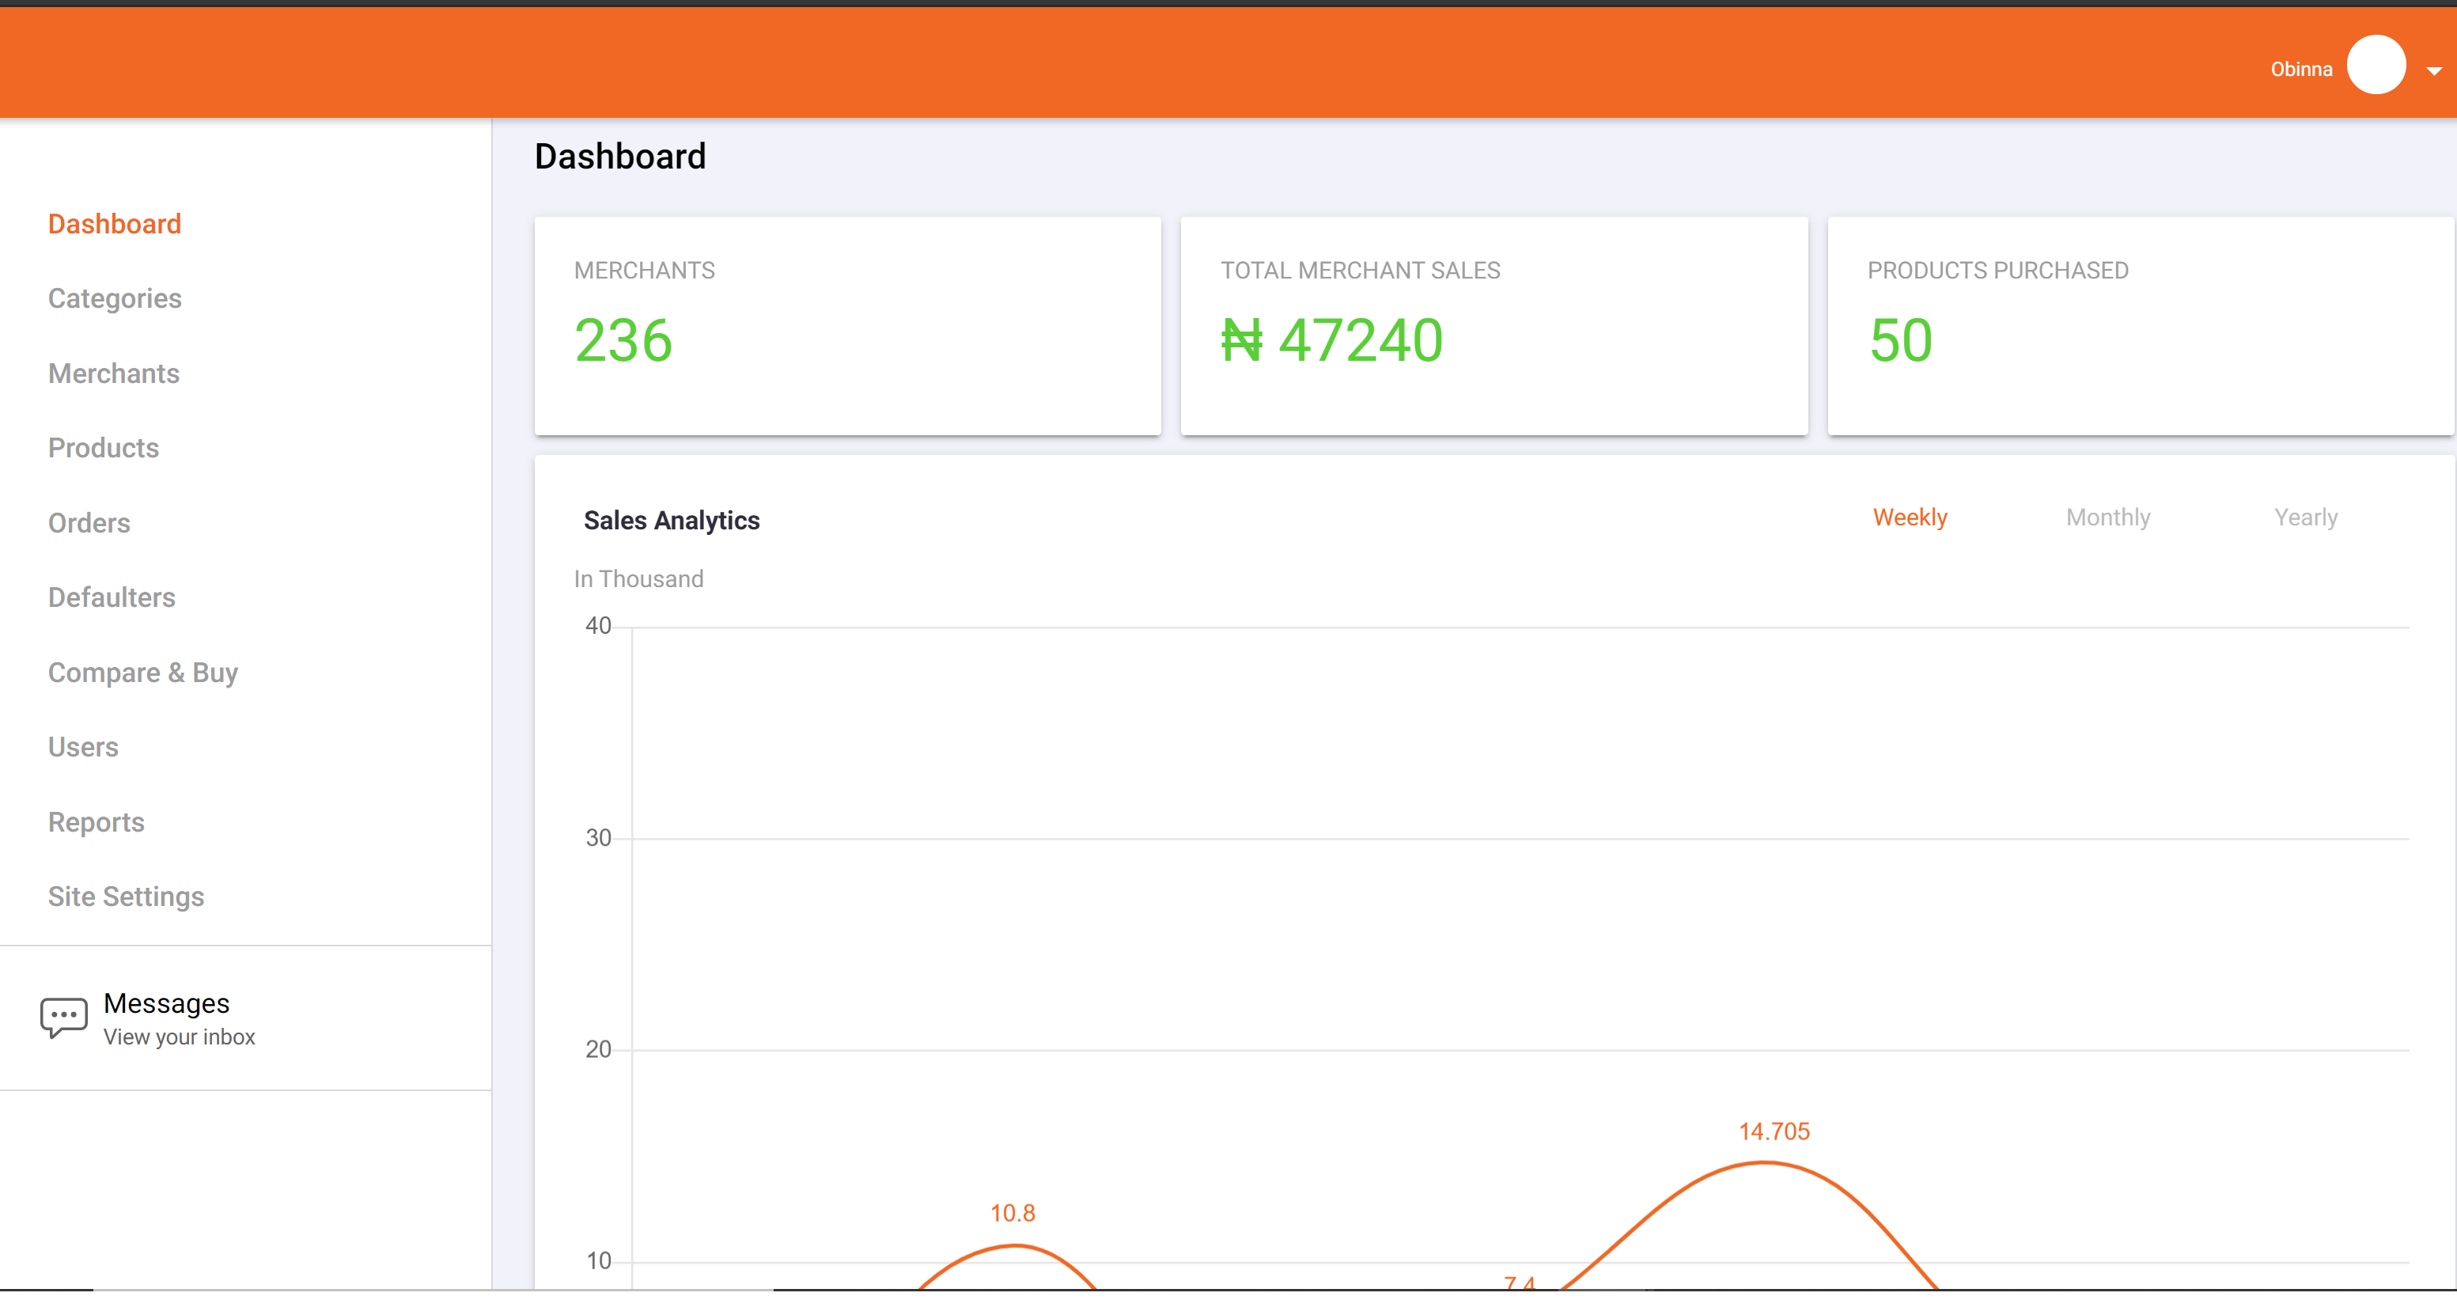Open Dashboard in the sidebar
The image size is (2457, 1304).
point(115,224)
